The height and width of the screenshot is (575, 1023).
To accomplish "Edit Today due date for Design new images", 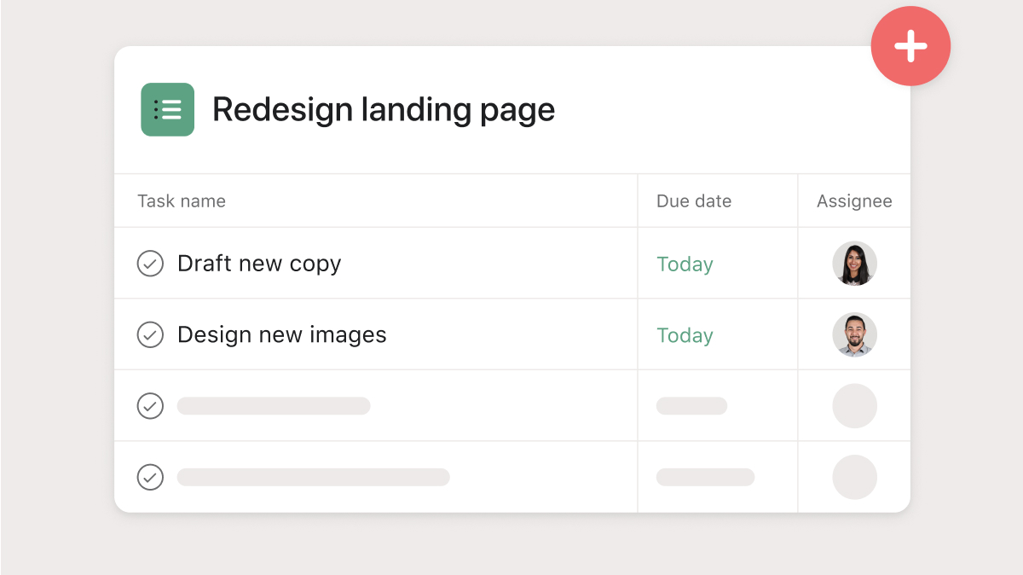I will click(685, 335).
